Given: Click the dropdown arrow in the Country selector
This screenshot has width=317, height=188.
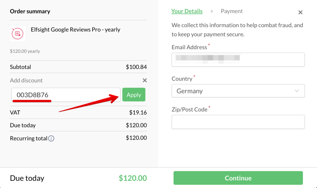Looking at the screenshot, I should 297,91.
